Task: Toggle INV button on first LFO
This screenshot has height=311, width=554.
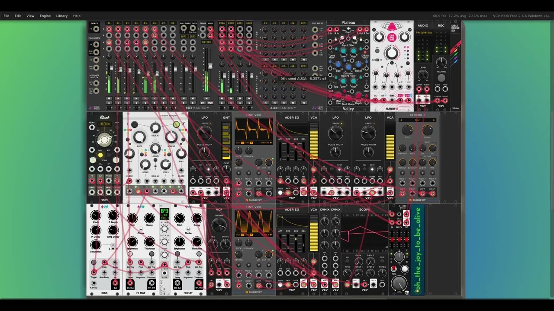Action: (201, 169)
